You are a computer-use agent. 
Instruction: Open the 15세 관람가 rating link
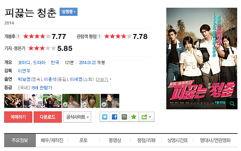pyautogui.click(x=42, y=88)
